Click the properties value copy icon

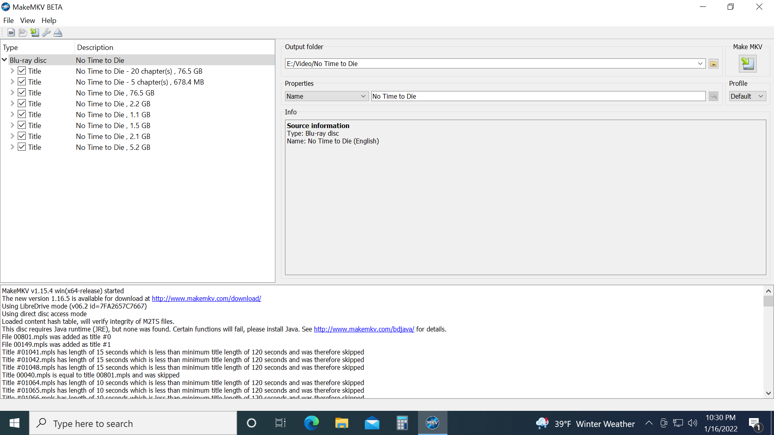[x=714, y=96]
